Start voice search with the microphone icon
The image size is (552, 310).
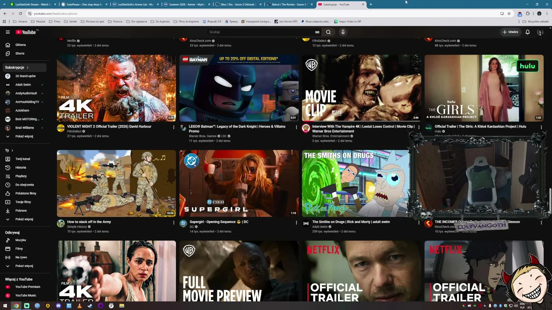(343, 32)
